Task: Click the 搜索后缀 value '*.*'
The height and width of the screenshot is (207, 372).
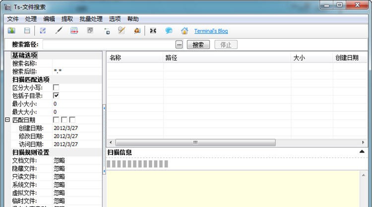Action: (x=77, y=71)
